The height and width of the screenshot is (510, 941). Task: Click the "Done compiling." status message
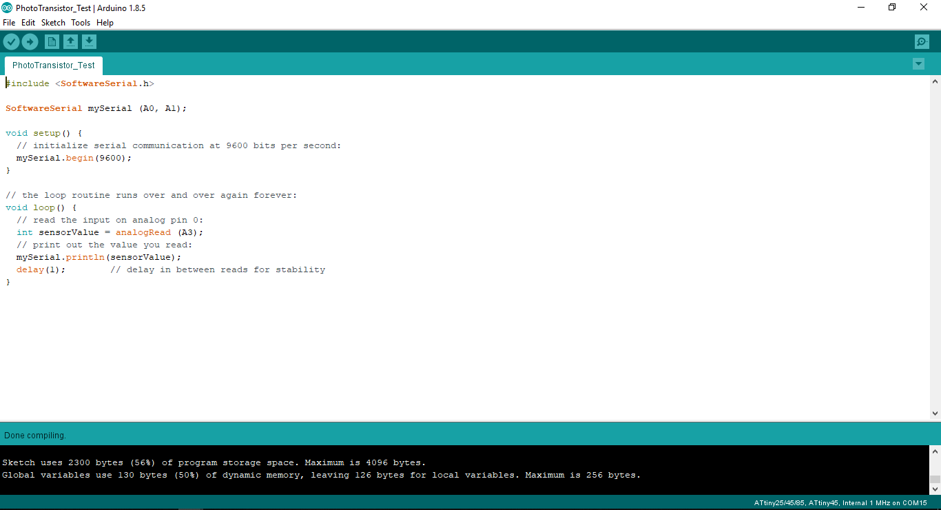coord(35,436)
